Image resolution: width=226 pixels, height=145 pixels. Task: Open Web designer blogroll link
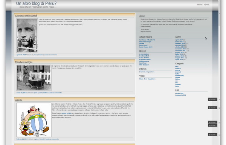(x=144, y=65)
